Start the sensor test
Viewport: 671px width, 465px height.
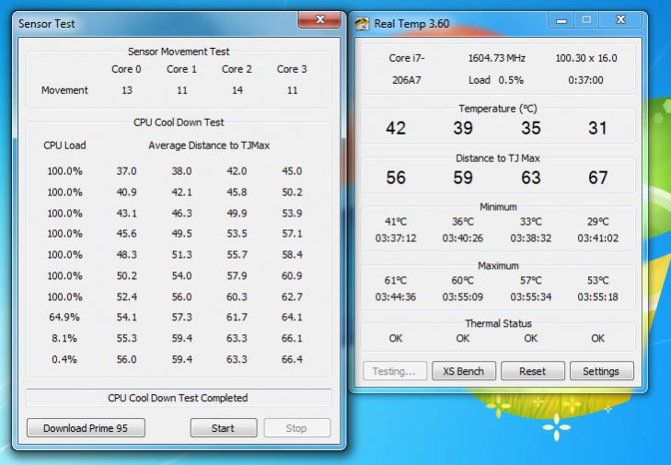point(224,428)
